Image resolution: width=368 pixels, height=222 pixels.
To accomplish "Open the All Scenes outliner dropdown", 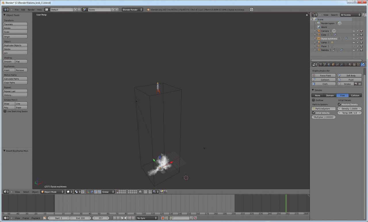I will (350, 15).
